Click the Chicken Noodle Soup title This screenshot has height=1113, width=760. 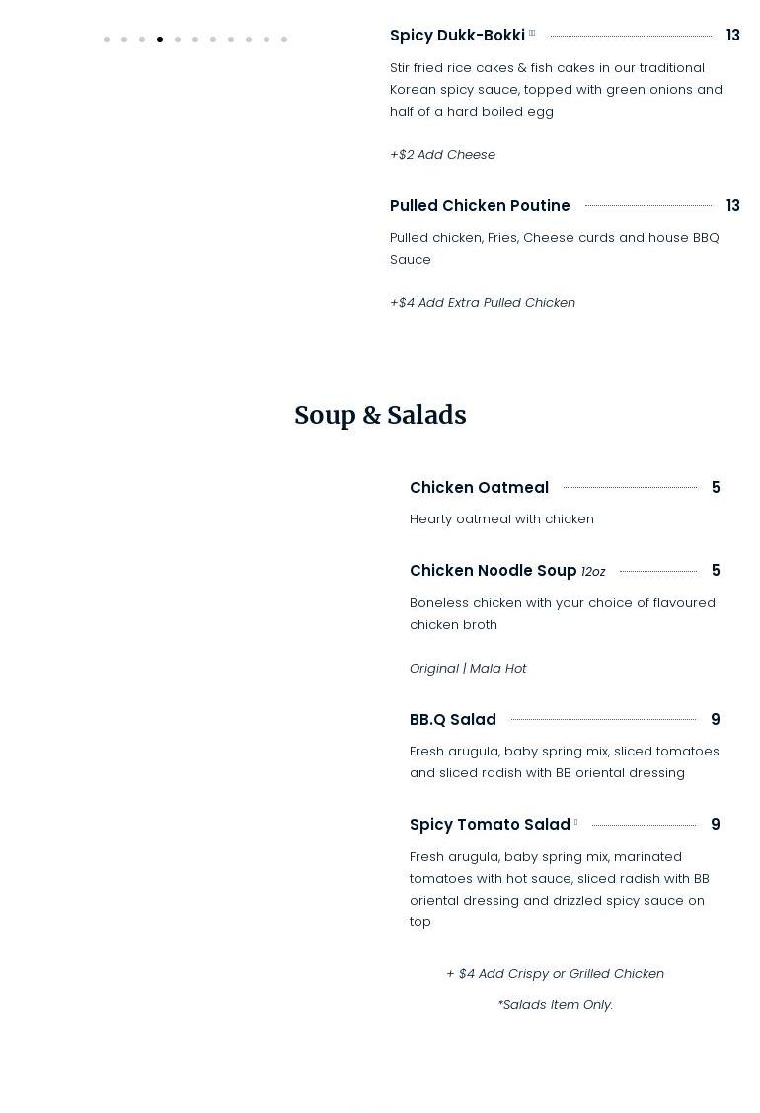pos(493,571)
